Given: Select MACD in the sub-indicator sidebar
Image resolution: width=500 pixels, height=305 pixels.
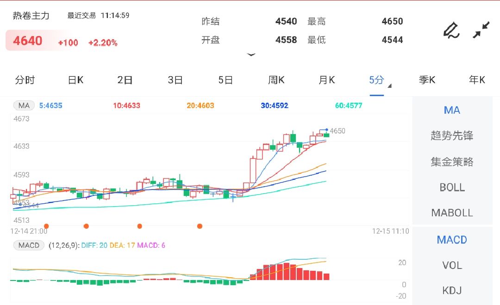Looking at the screenshot, I should (x=452, y=240).
